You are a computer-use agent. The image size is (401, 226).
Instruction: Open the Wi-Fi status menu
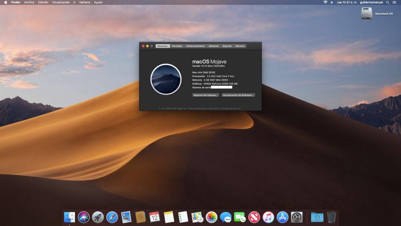325,2
